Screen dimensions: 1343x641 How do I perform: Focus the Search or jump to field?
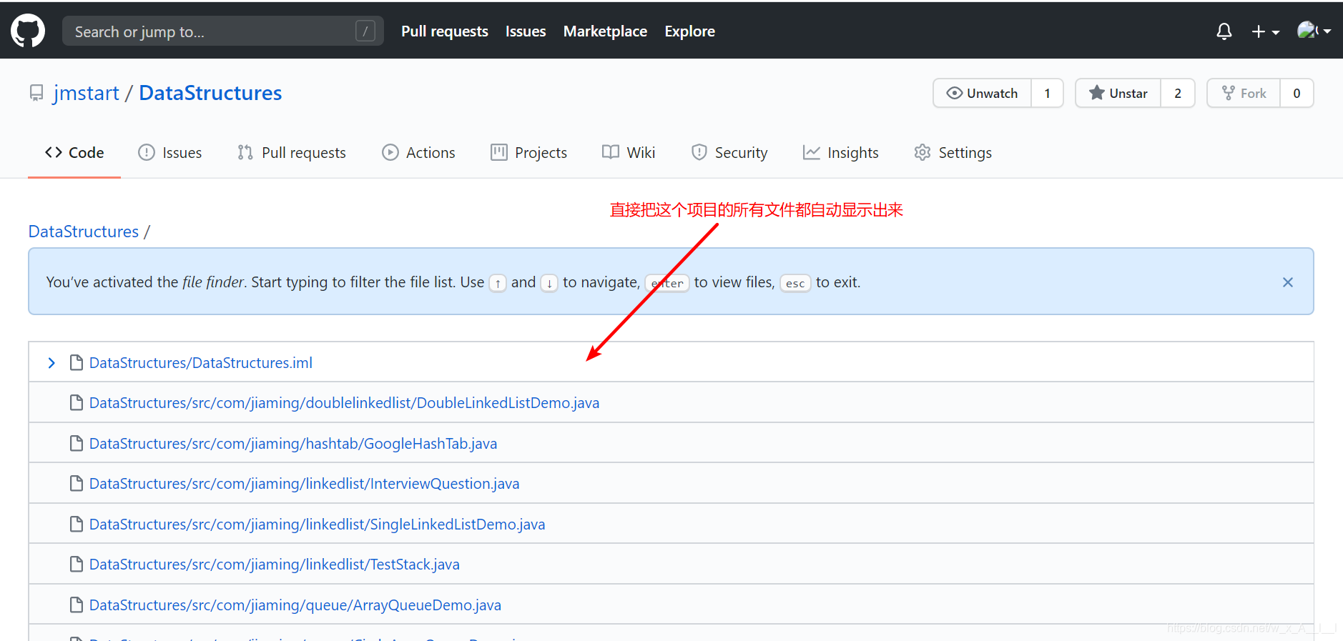tap(222, 31)
